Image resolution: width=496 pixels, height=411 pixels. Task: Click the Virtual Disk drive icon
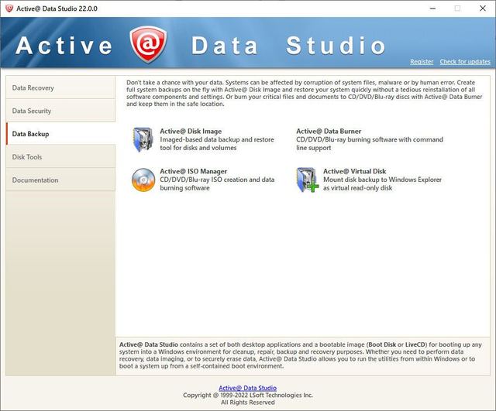306,180
